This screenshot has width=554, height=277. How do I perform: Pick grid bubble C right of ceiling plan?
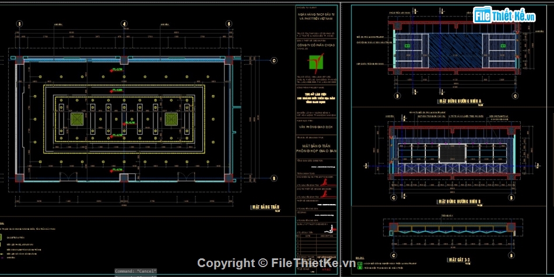(x=274, y=60)
